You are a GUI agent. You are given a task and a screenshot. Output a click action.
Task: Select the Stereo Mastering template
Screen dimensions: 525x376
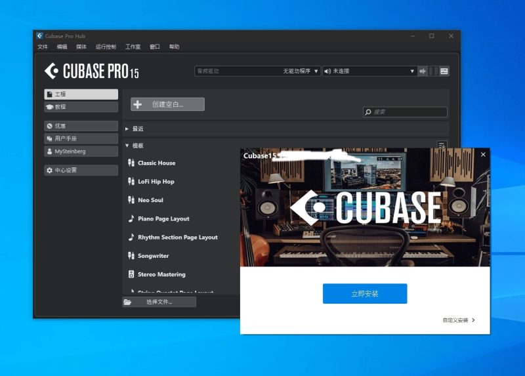[161, 274]
